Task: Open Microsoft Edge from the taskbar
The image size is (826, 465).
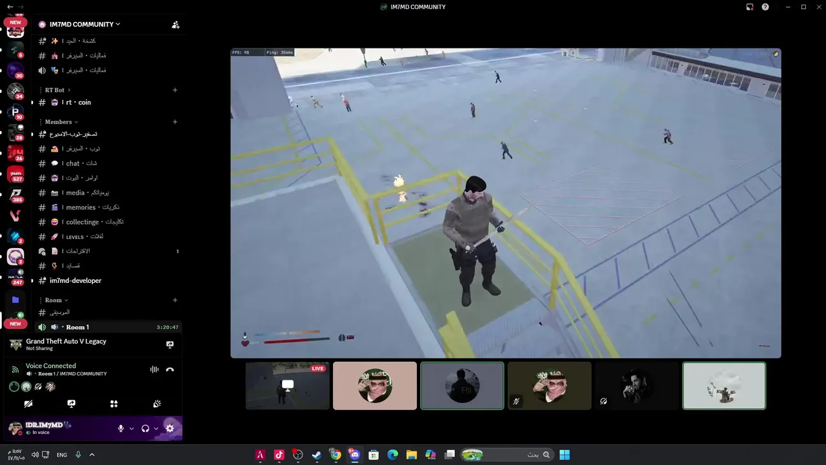Action: [x=392, y=455]
